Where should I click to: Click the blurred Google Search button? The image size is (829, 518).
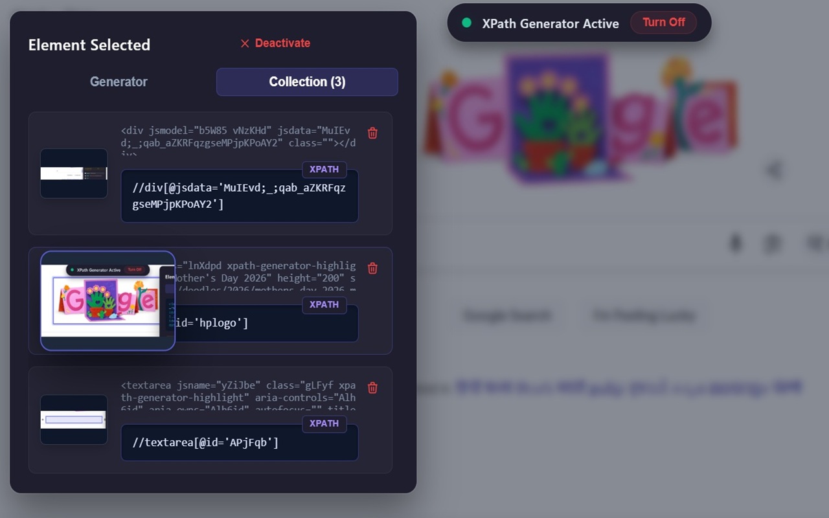[x=507, y=316]
